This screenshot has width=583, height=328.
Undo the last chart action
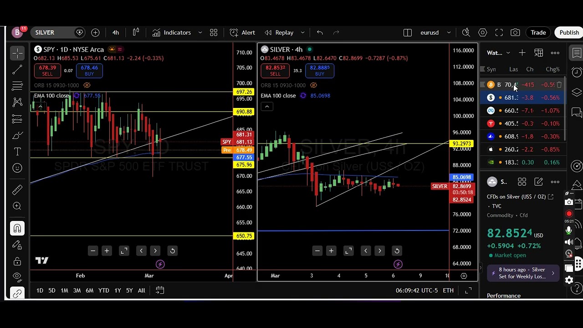tap(320, 32)
